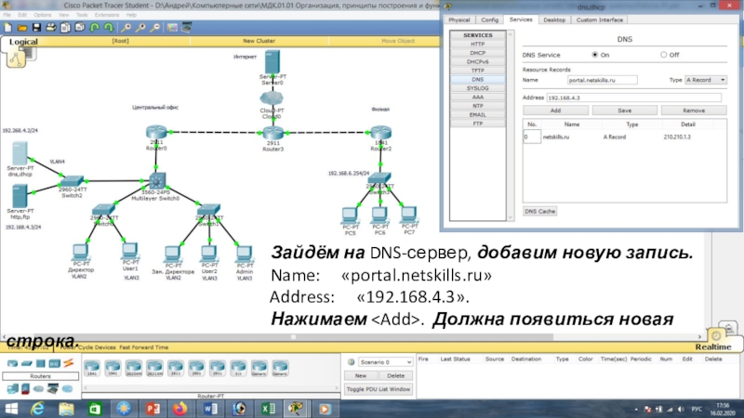This screenshot has height=418, width=744.
Task: Switch to the Desktop tab
Action: pos(554,20)
